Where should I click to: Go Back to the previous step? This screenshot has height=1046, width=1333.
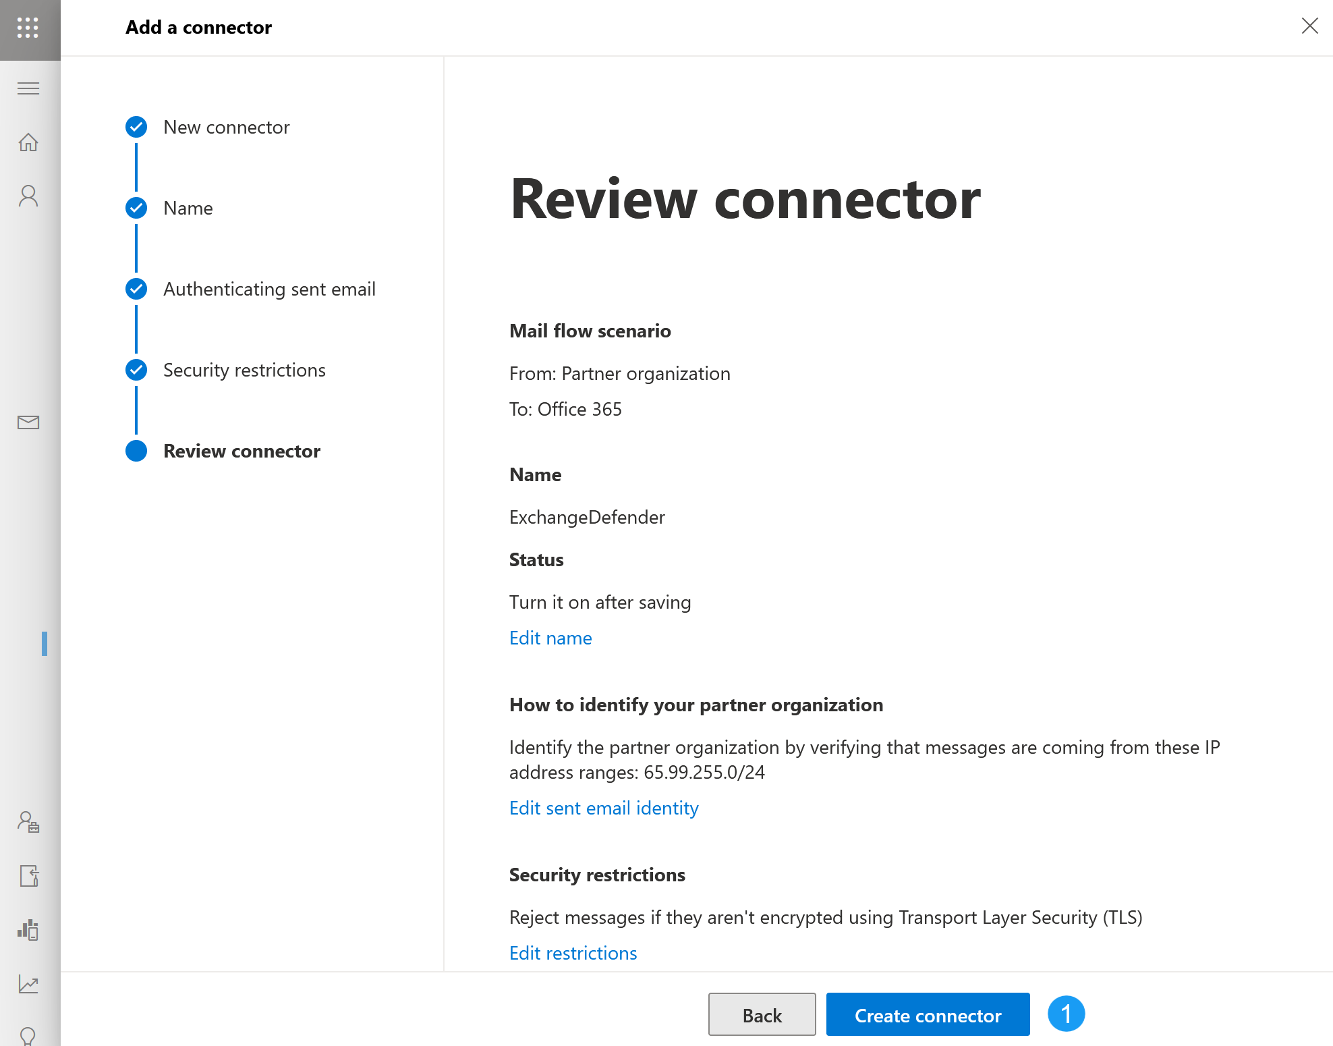click(762, 1015)
